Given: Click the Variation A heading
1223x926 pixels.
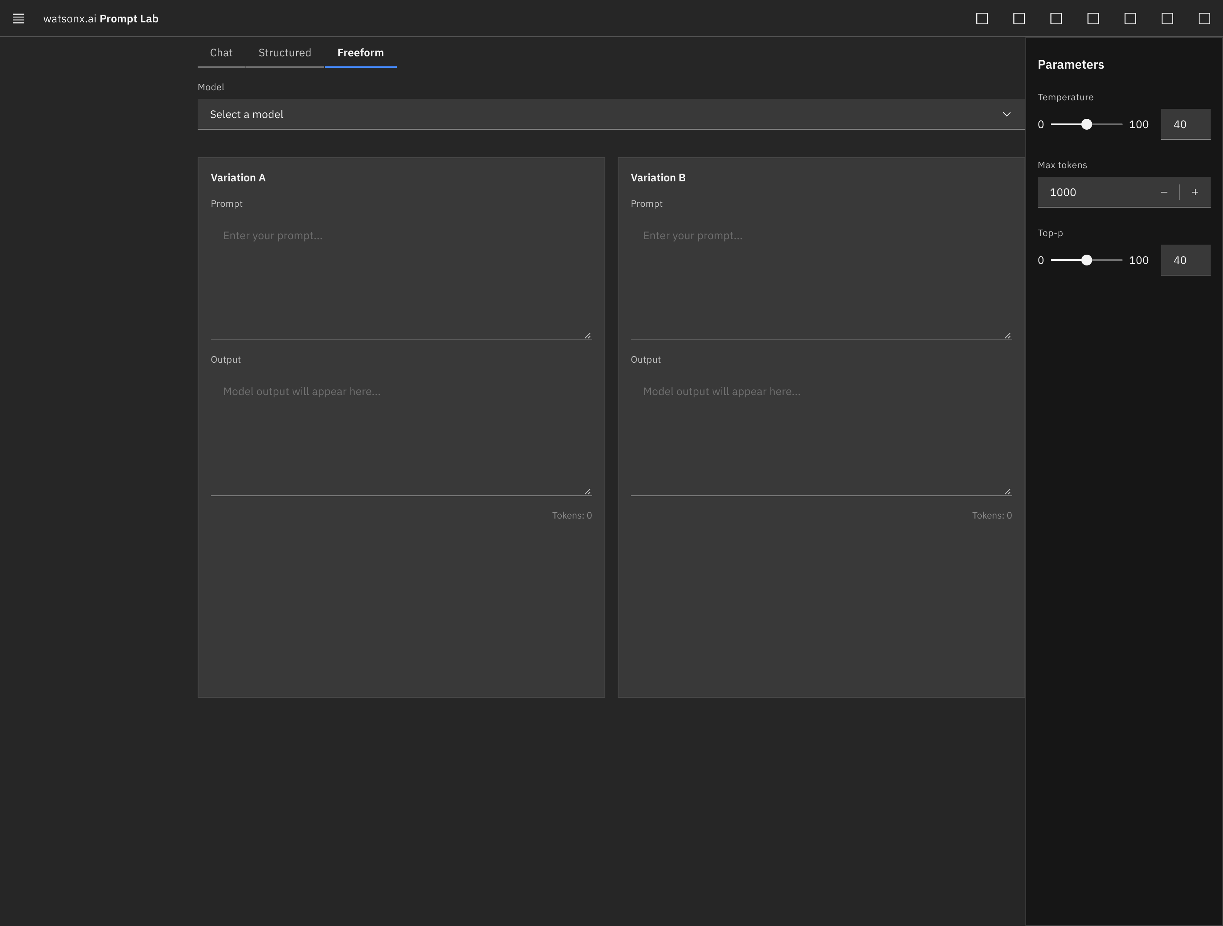Looking at the screenshot, I should click(x=238, y=178).
